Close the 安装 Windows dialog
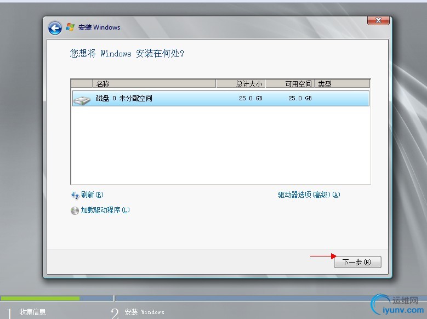Image resolution: width=427 pixels, height=319 pixels. pos(378,20)
